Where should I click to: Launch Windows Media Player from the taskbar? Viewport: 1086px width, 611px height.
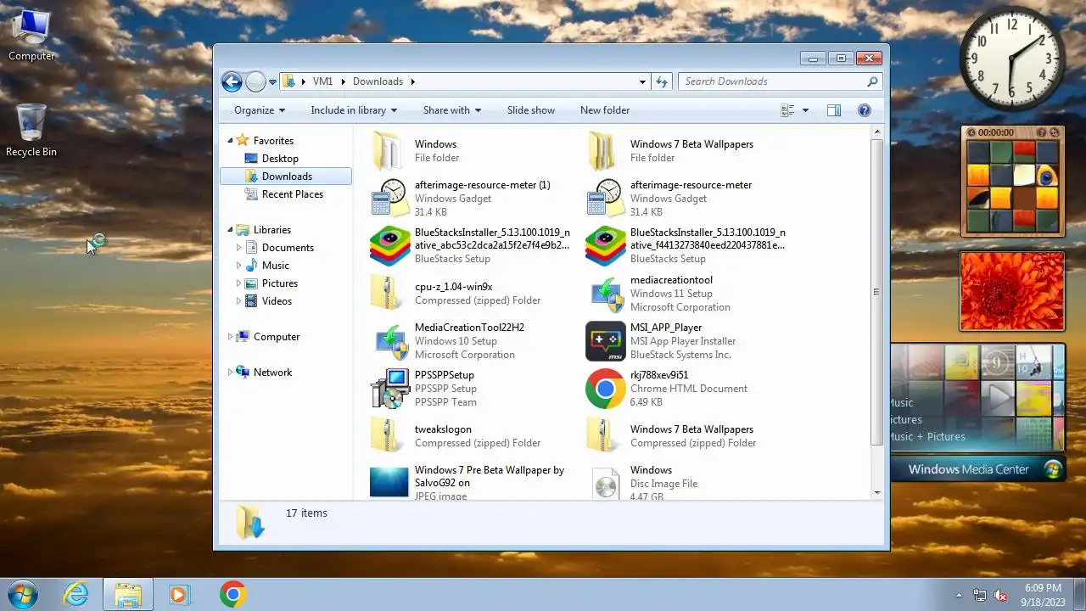pos(179,594)
